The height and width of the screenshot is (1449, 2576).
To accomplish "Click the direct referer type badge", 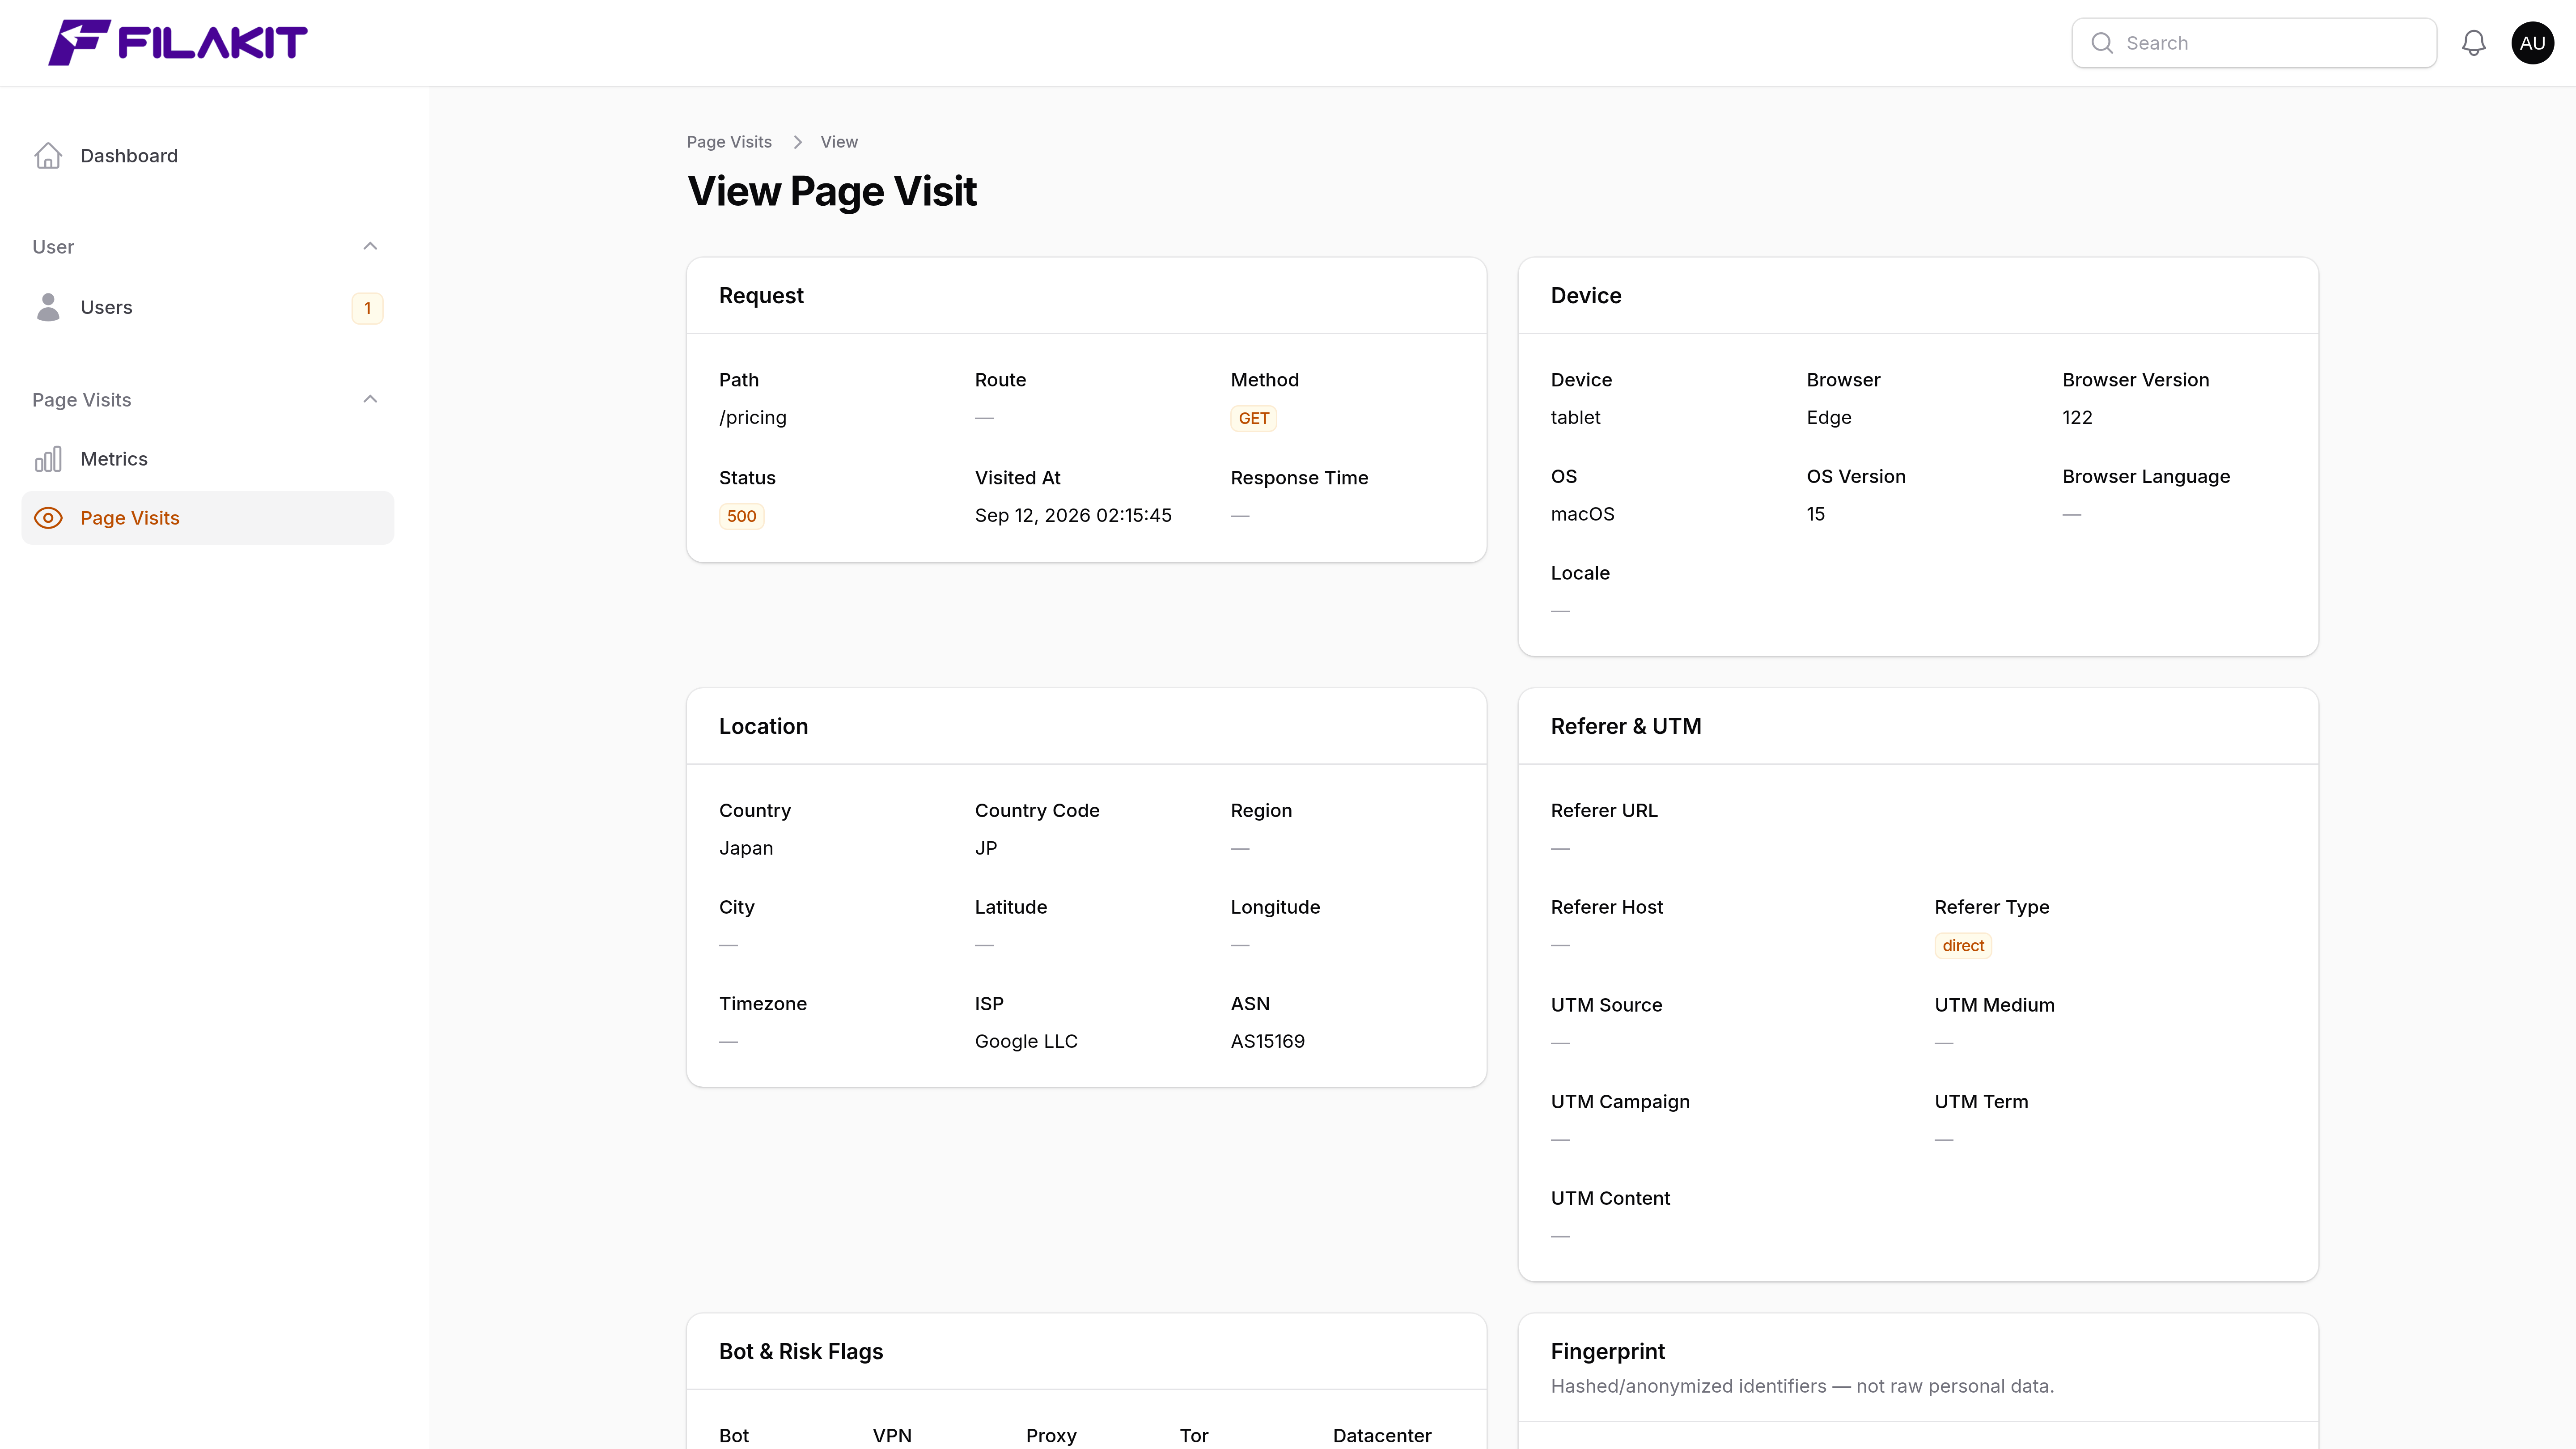I will coord(1963,946).
